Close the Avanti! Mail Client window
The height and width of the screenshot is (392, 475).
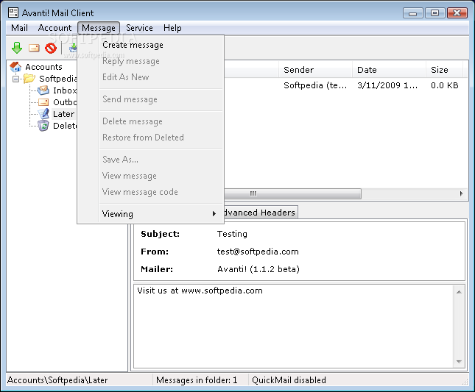point(457,13)
